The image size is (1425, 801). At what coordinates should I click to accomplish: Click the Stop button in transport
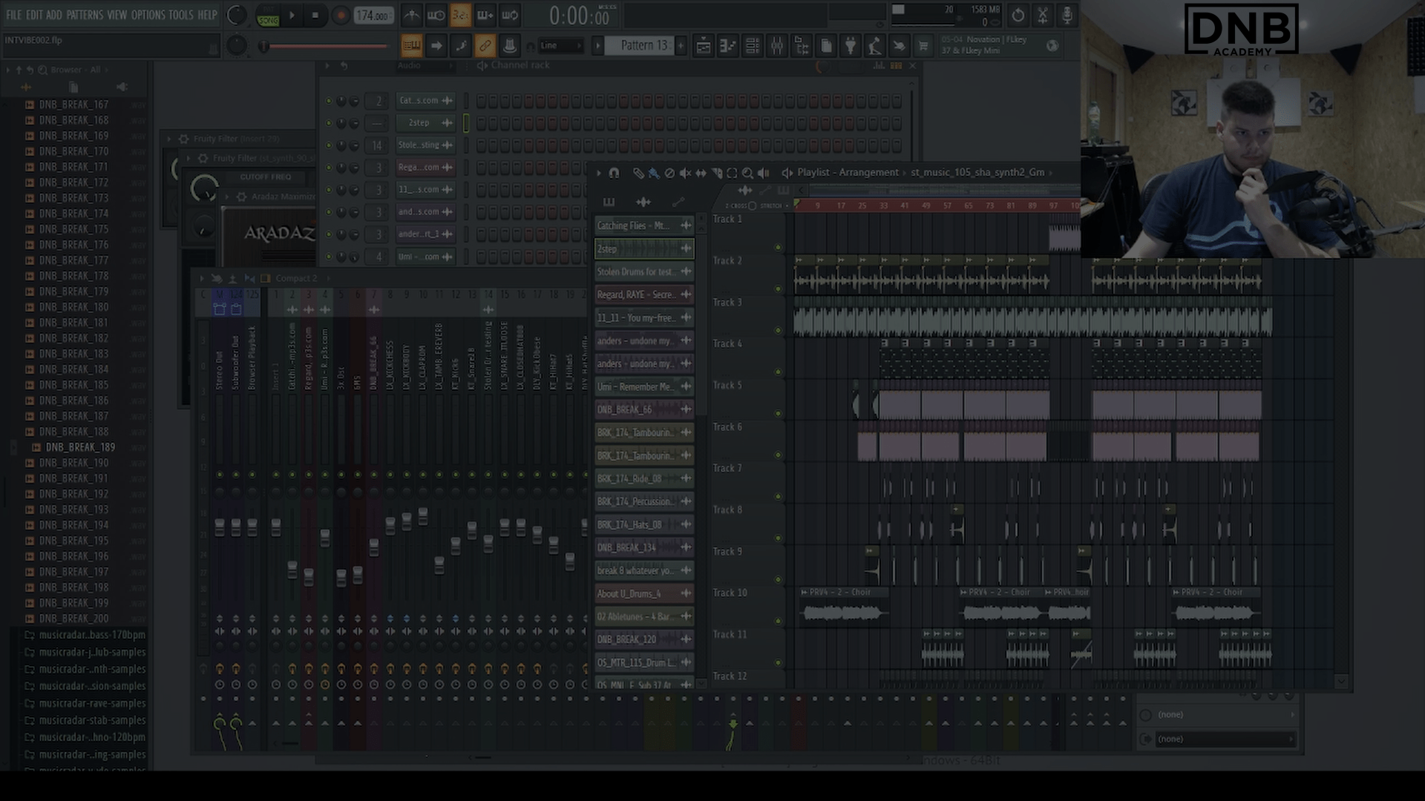coord(315,15)
